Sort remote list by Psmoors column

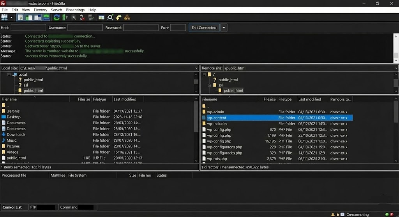pos(341,99)
